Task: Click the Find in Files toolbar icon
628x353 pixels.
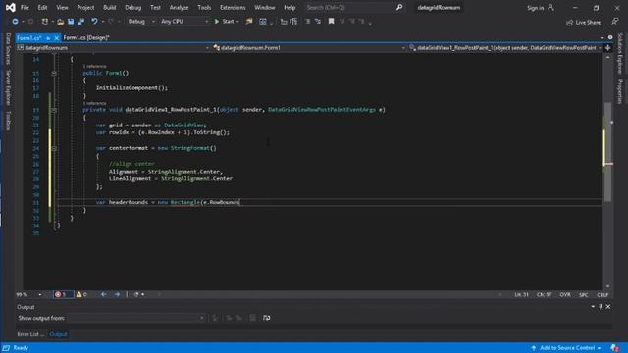Action: tap(249, 22)
